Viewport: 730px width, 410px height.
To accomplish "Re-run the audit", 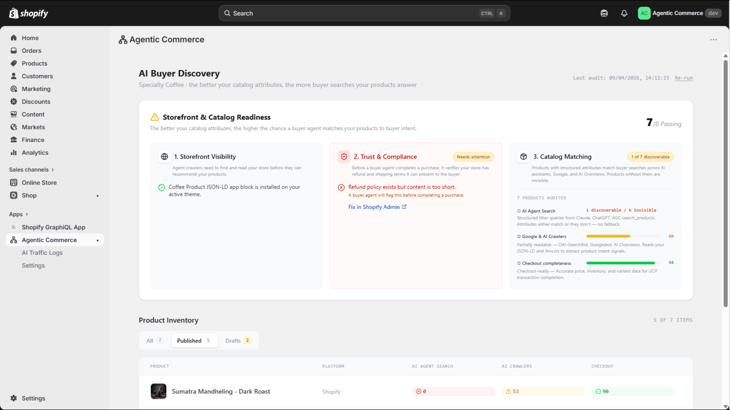I will click(683, 78).
